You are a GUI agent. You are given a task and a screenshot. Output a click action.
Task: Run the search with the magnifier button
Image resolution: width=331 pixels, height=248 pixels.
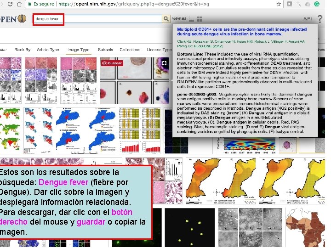click(166, 19)
